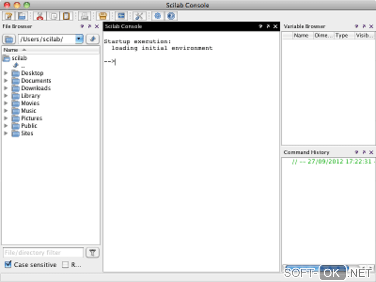Select the Public folder row
Viewport: 376px width, 282px height.
[24, 126]
